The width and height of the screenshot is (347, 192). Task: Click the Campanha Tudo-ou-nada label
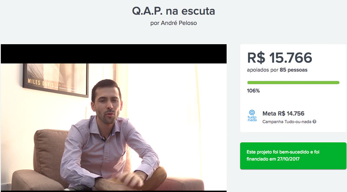coord(287,122)
